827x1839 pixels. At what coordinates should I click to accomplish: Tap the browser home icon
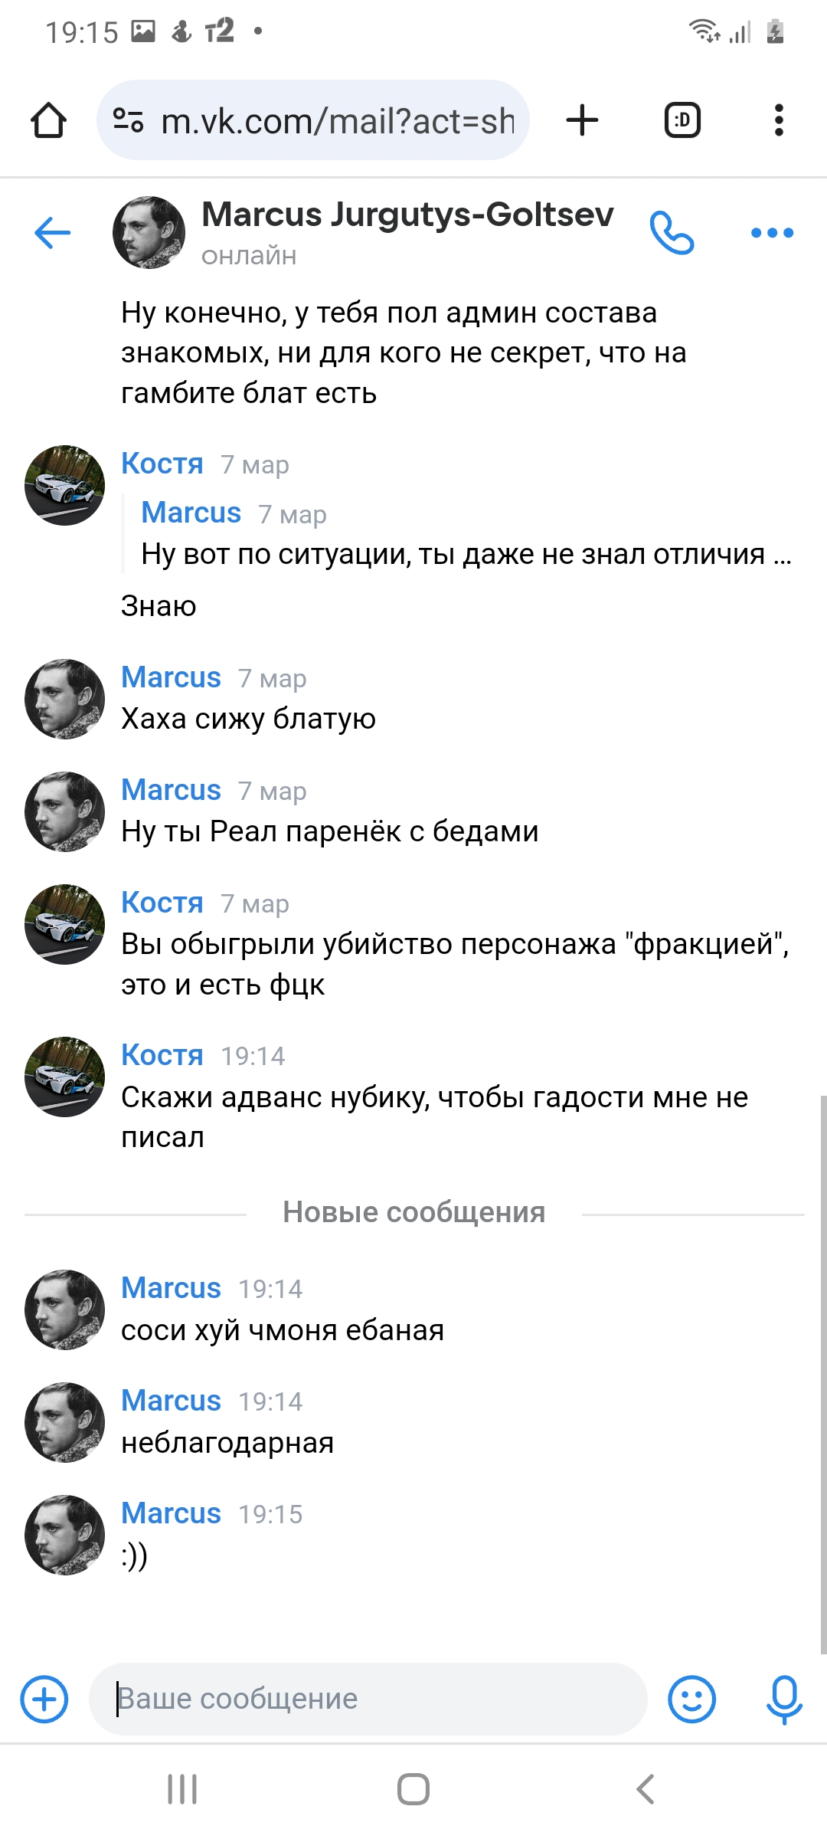[x=48, y=120]
